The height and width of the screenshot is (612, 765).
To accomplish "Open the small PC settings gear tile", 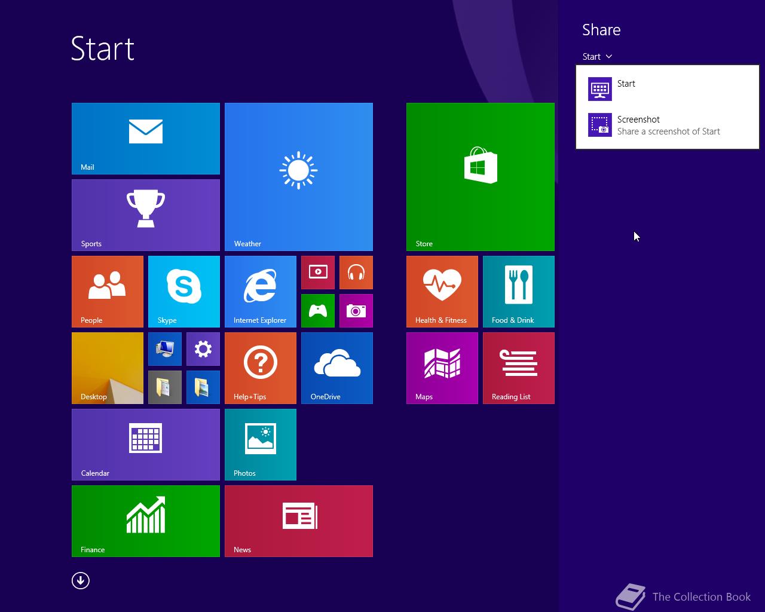I will point(203,349).
